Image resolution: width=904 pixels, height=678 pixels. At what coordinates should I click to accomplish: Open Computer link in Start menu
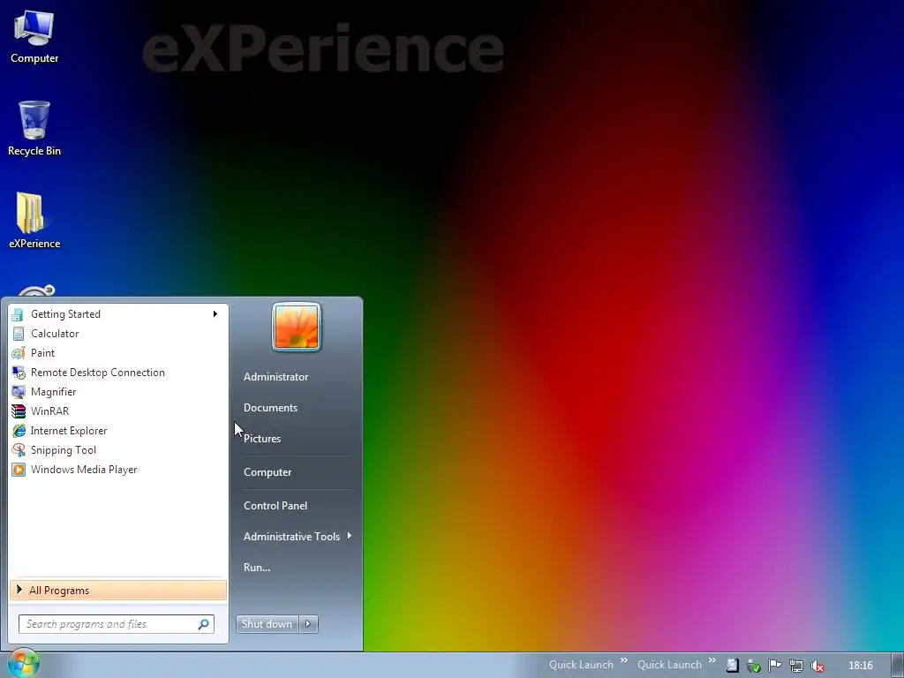pyautogui.click(x=267, y=472)
